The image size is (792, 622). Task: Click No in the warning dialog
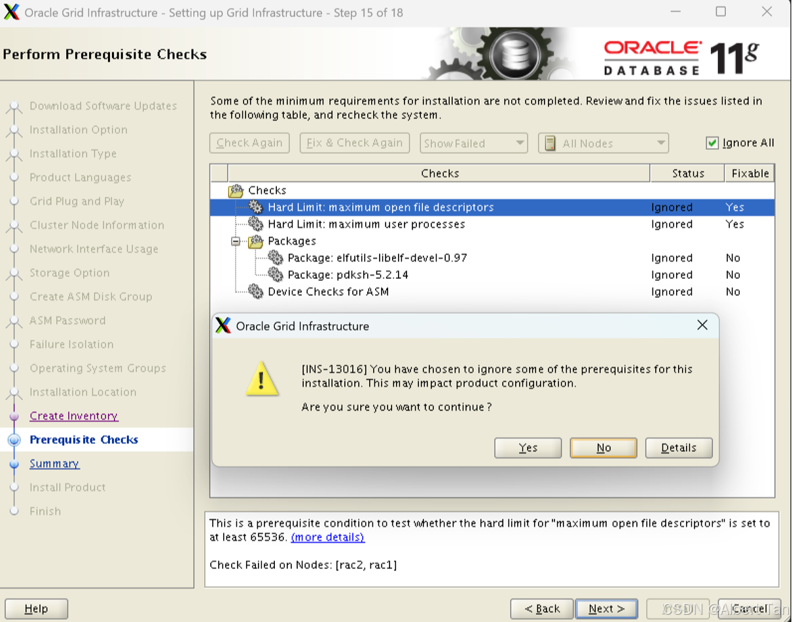point(603,448)
